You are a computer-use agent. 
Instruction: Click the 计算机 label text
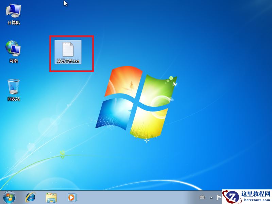pos(14,23)
